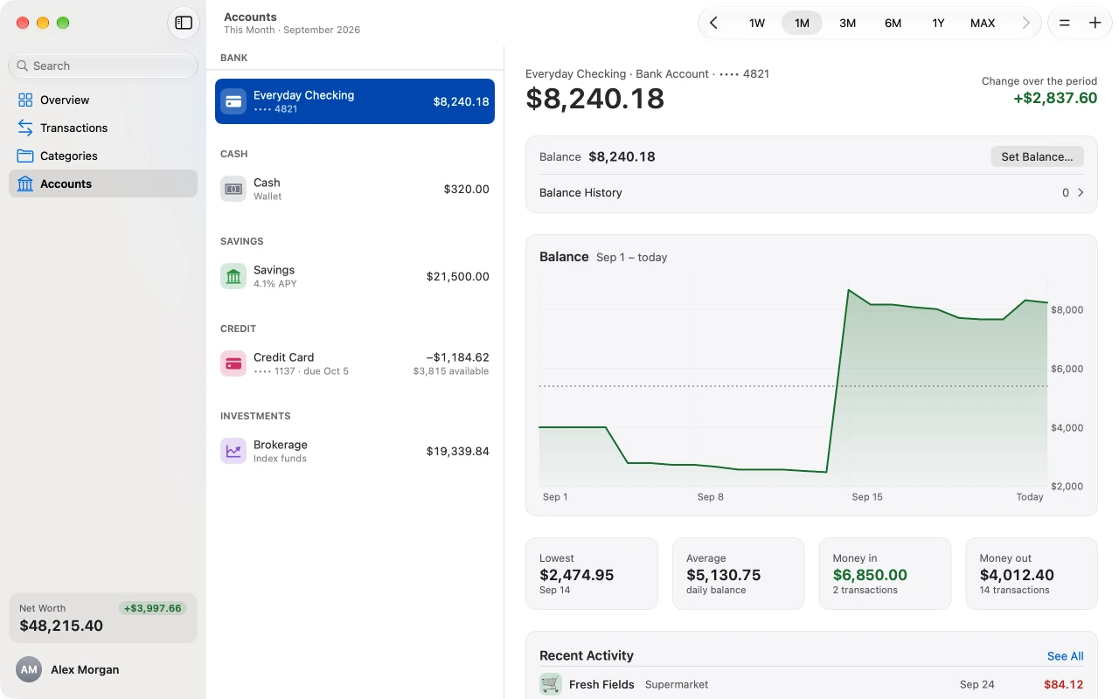Select the Credit Card account row
The width and height of the screenshot is (1119, 699).
(x=355, y=363)
